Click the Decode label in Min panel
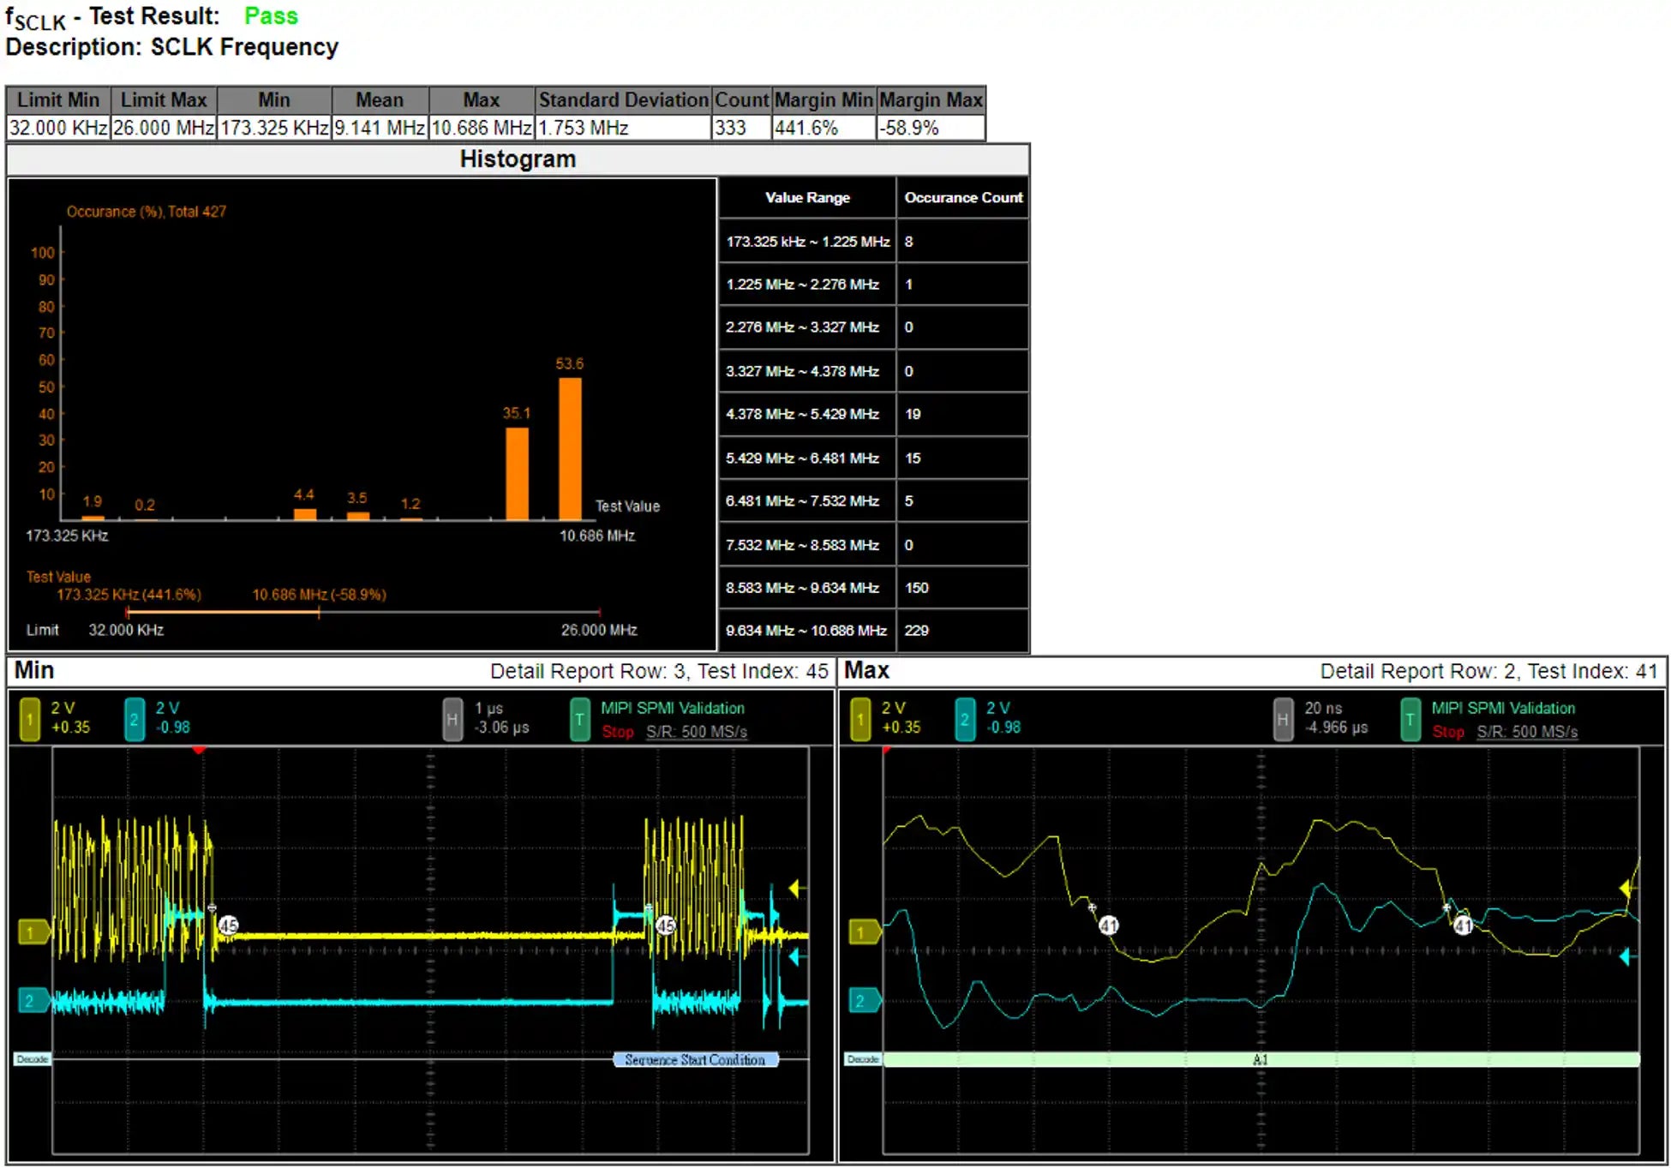This screenshot has height=1168, width=1671. [33, 1060]
